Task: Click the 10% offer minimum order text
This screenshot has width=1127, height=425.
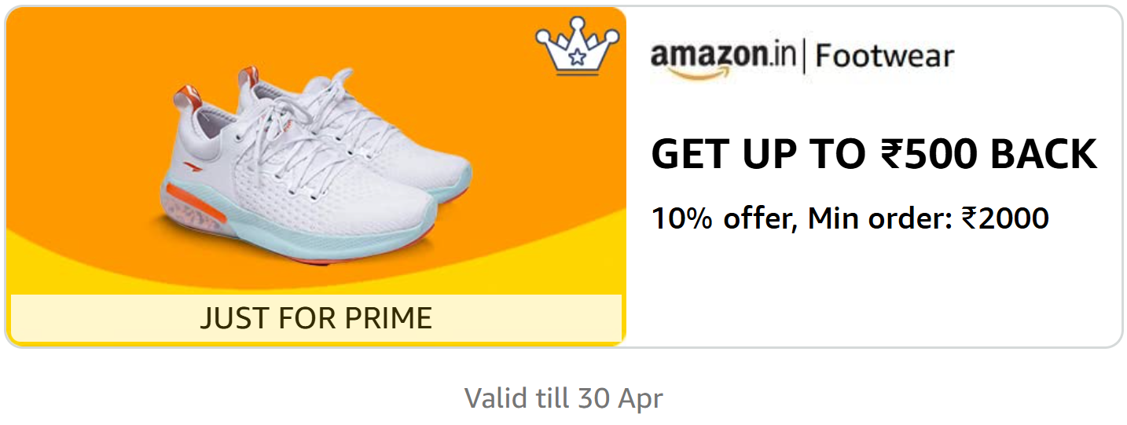Action: pos(850,218)
